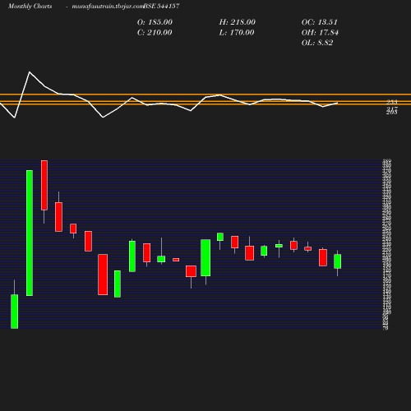This screenshot has width=411, height=411.
Task: Click the close price "C: 210.00"
Action: click(155, 33)
